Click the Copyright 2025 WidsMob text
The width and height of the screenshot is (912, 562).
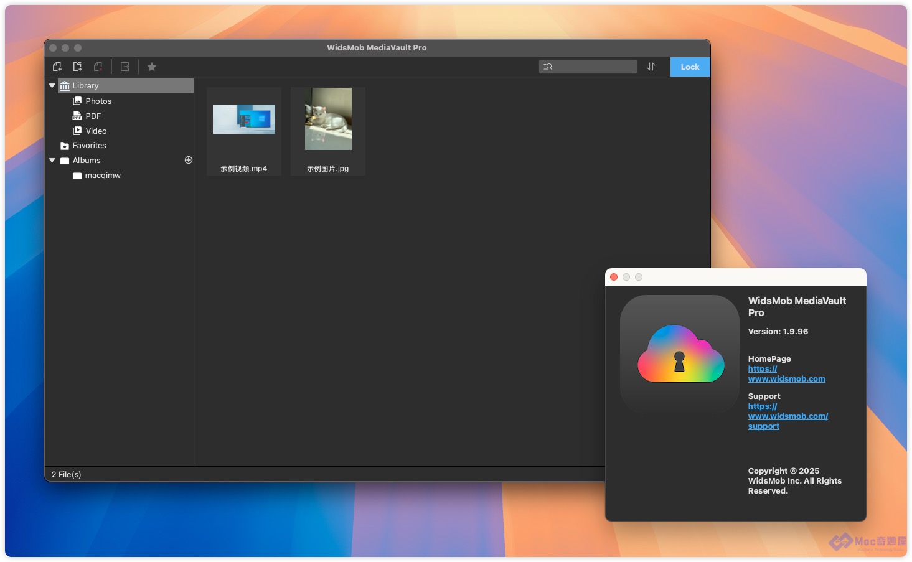[x=795, y=481]
